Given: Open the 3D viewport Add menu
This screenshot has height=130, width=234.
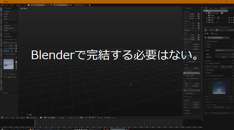Looking at the screenshot, I should point(17,118).
